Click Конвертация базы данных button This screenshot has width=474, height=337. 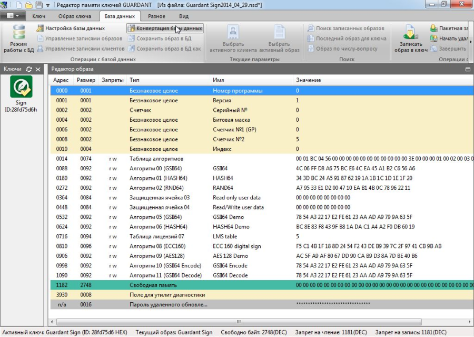click(x=165, y=28)
